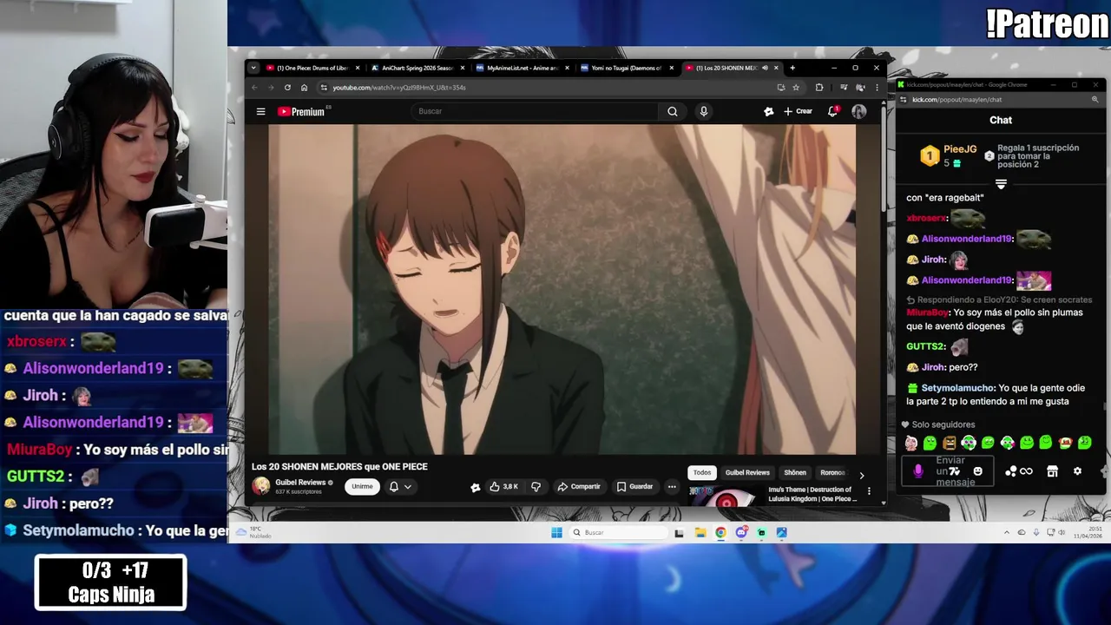
Task: Select the Todos filter chip
Action: tap(702, 472)
